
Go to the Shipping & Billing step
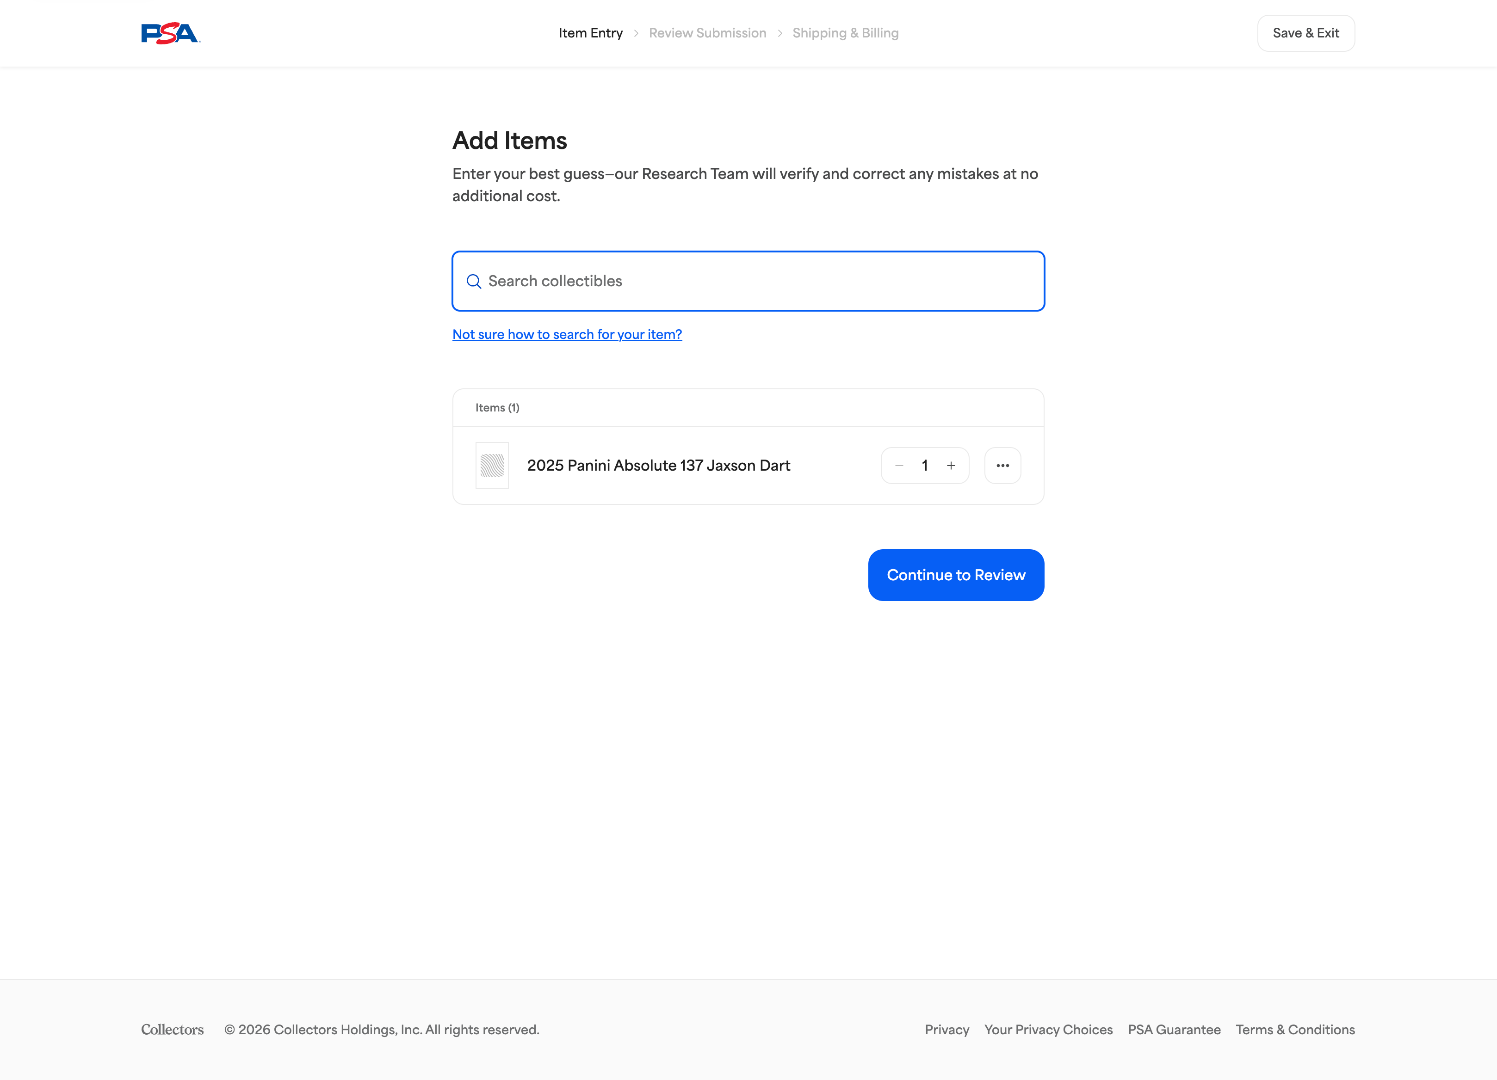click(845, 33)
